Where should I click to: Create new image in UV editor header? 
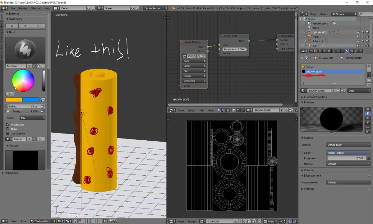click(245, 222)
